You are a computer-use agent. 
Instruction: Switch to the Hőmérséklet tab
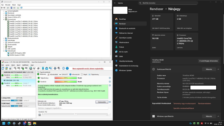pos(53,74)
